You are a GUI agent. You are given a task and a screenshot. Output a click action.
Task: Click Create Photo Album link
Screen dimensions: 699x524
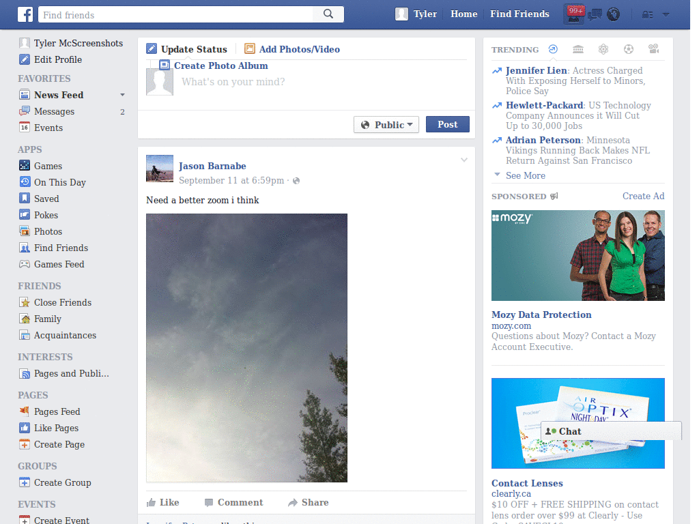click(220, 65)
